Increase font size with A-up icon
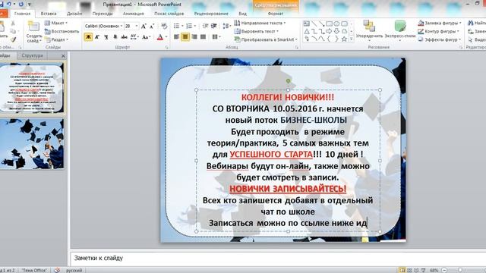The width and height of the screenshot is (486, 273). 144,27
